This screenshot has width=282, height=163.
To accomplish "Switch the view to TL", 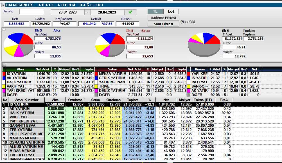I will coord(155,12).
